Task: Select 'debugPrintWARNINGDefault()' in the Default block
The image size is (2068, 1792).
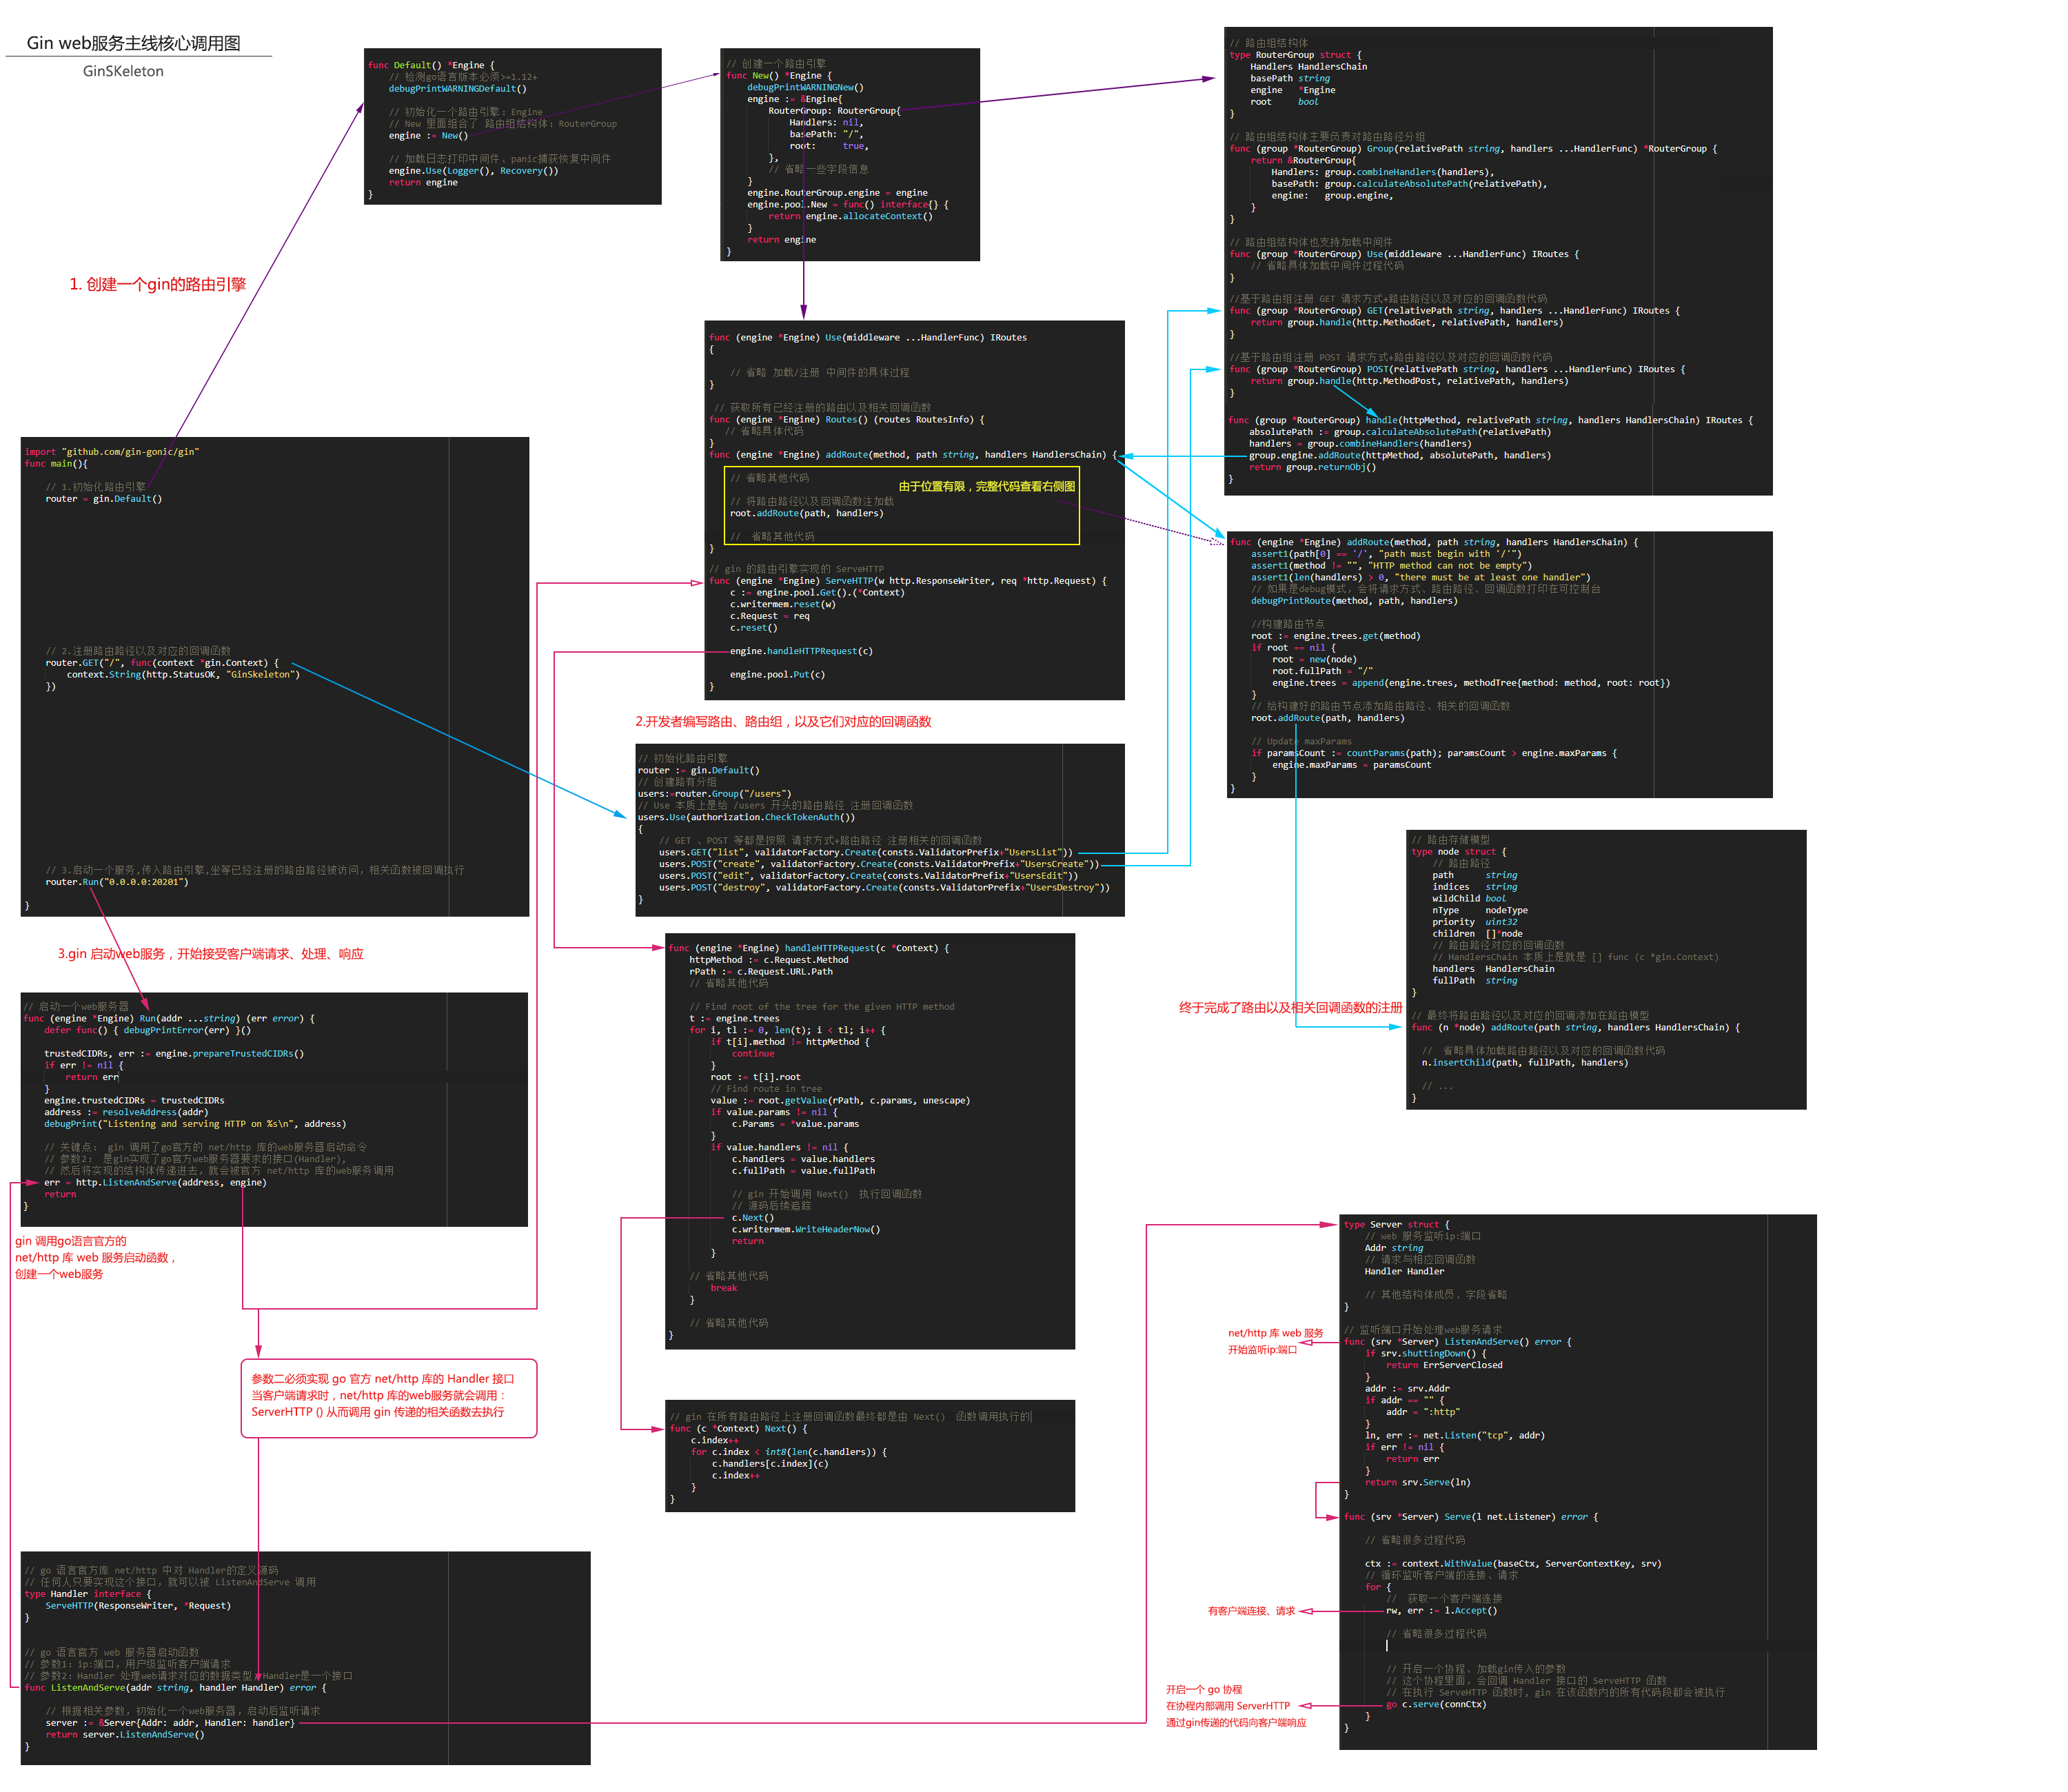Action: tap(457, 88)
